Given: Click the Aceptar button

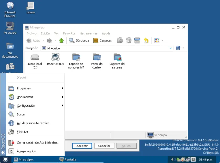Looking at the screenshot, I should pos(82,146).
